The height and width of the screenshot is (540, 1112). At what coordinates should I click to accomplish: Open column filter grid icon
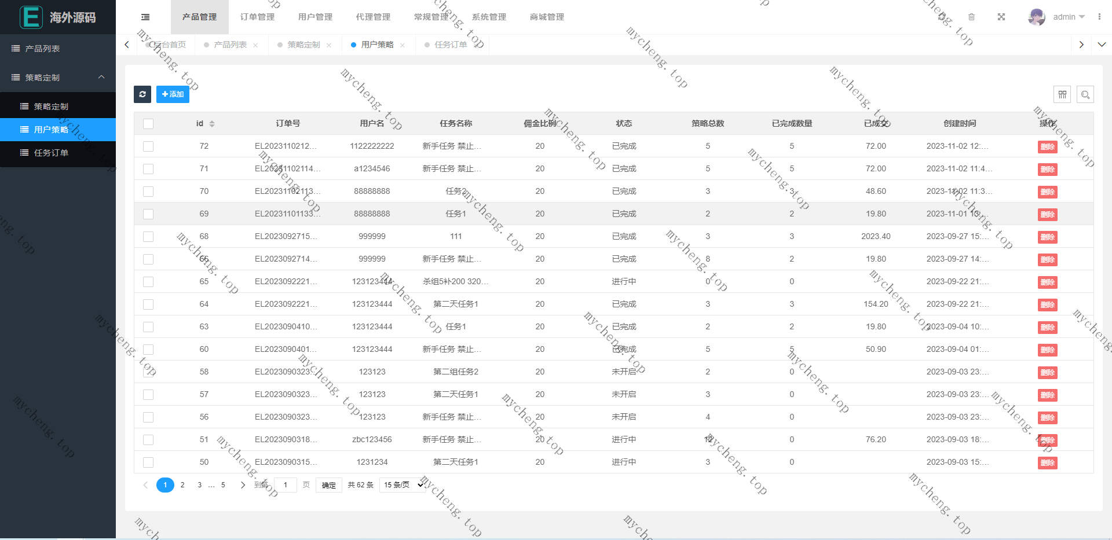click(x=1062, y=94)
